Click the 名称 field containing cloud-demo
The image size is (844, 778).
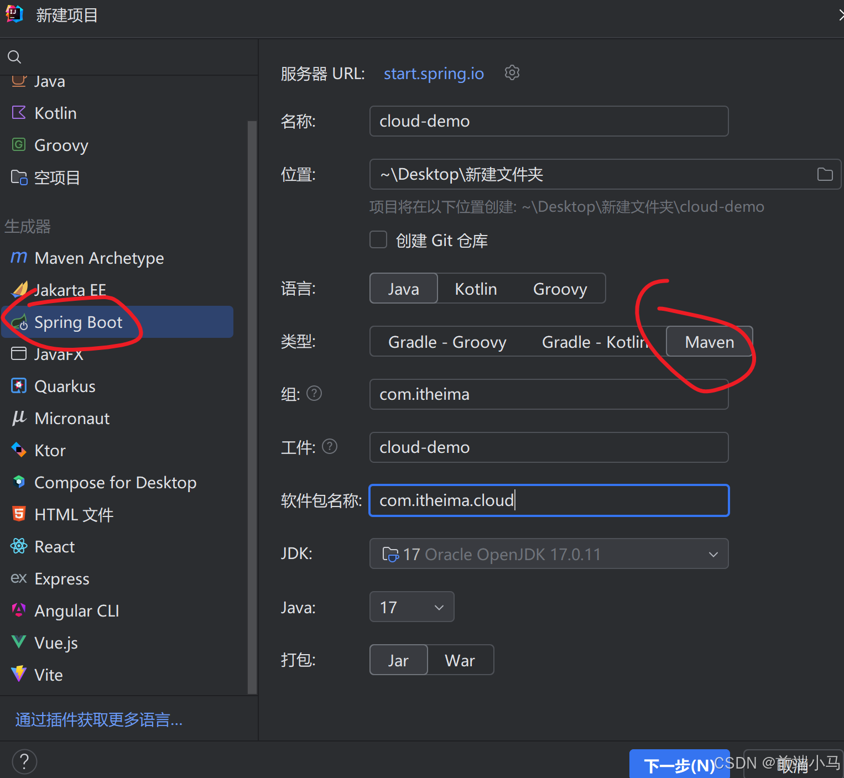tap(549, 121)
